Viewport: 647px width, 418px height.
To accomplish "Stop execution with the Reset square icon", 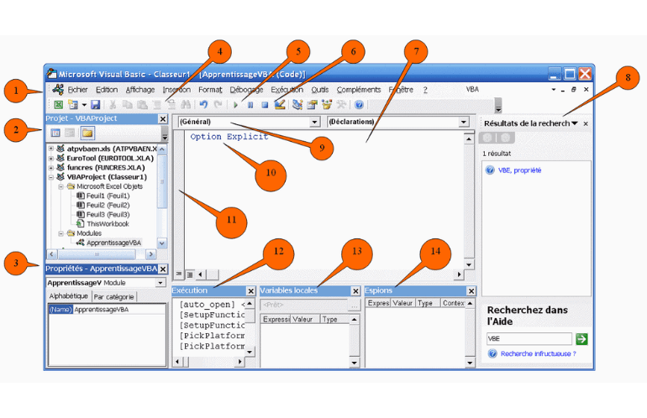I will point(265,105).
